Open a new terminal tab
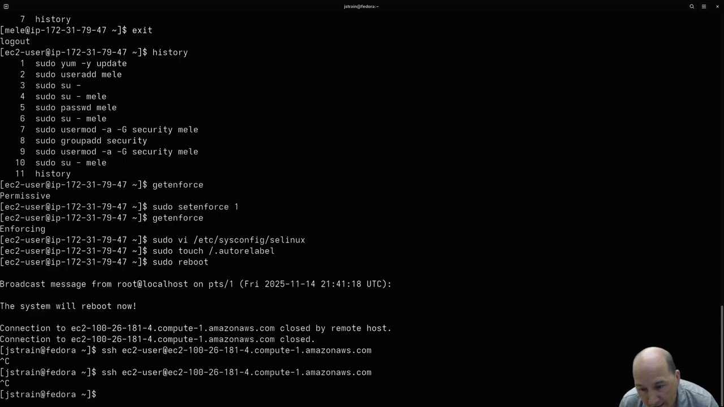Viewport: 724px width, 407px height. tap(6, 6)
